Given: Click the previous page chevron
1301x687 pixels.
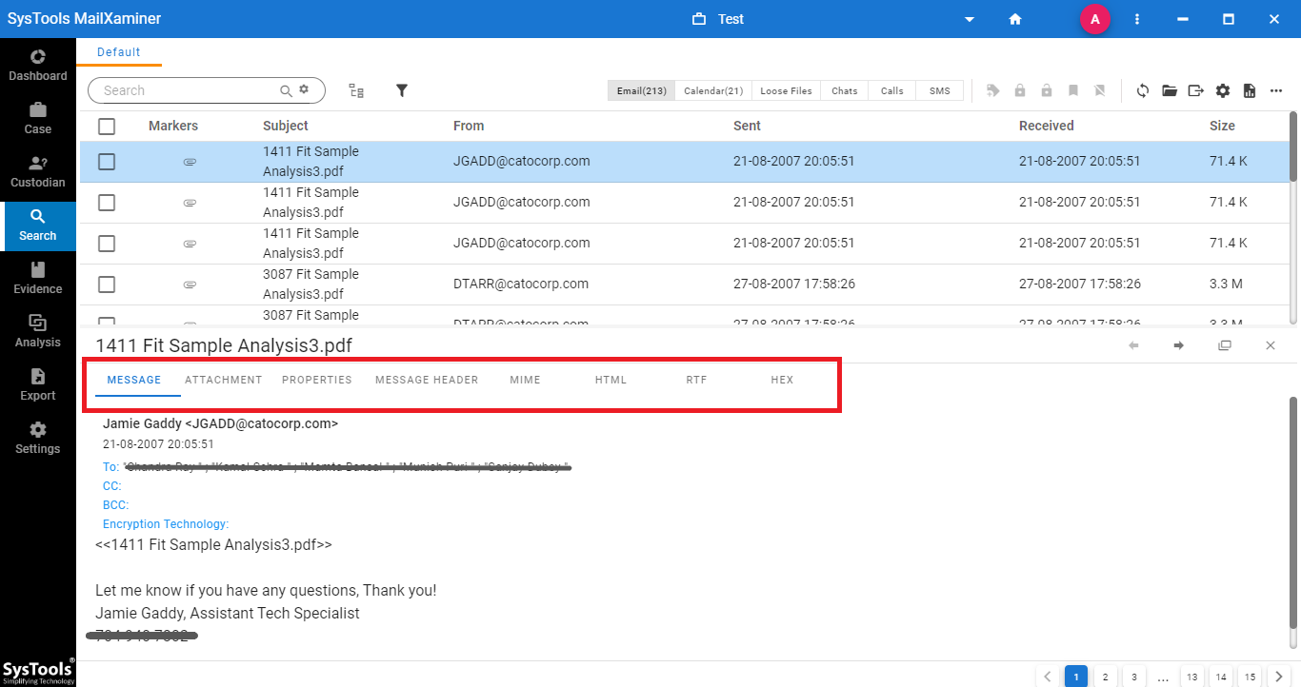Looking at the screenshot, I should point(1047,677).
